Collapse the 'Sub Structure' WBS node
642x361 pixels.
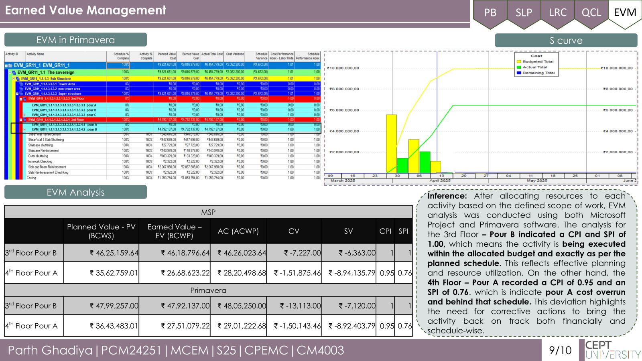pos(14,79)
